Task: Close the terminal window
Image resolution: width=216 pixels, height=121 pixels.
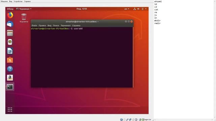Action: pyautogui.click(x=132, y=22)
